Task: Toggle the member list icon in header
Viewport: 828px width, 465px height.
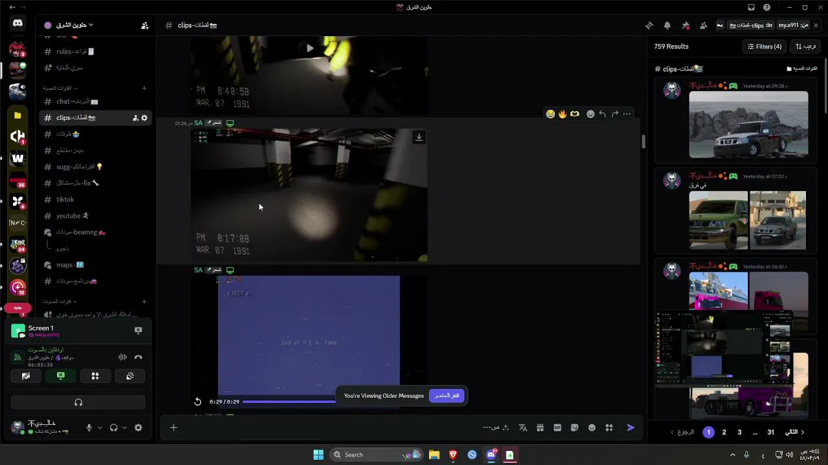Action: click(x=703, y=25)
